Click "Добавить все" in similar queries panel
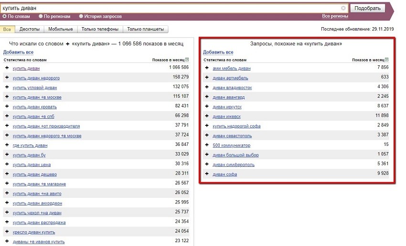The image size is (406, 246). pos(218,52)
